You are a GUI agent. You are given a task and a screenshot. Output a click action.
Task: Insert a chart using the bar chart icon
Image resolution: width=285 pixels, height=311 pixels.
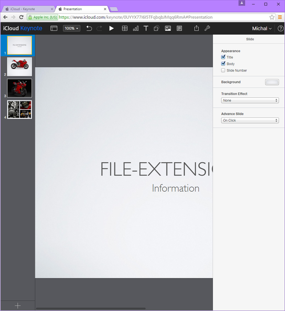click(x=136, y=28)
